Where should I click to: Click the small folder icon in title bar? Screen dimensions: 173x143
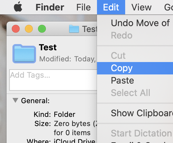(74, 29)
